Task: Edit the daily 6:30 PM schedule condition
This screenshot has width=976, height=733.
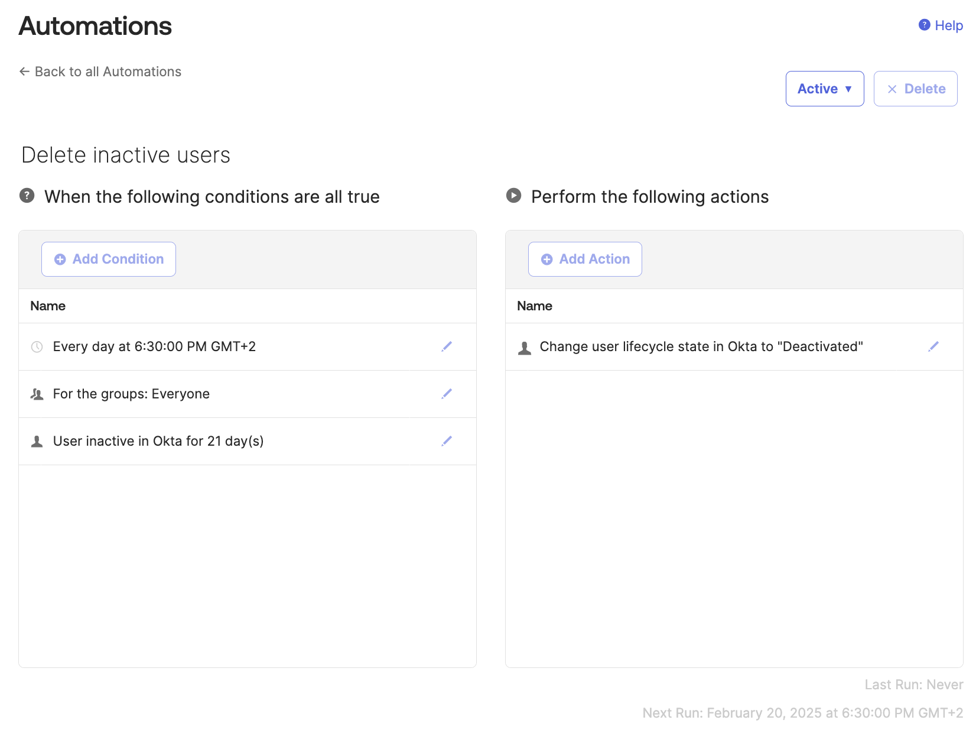Action: tap(447, 346)
